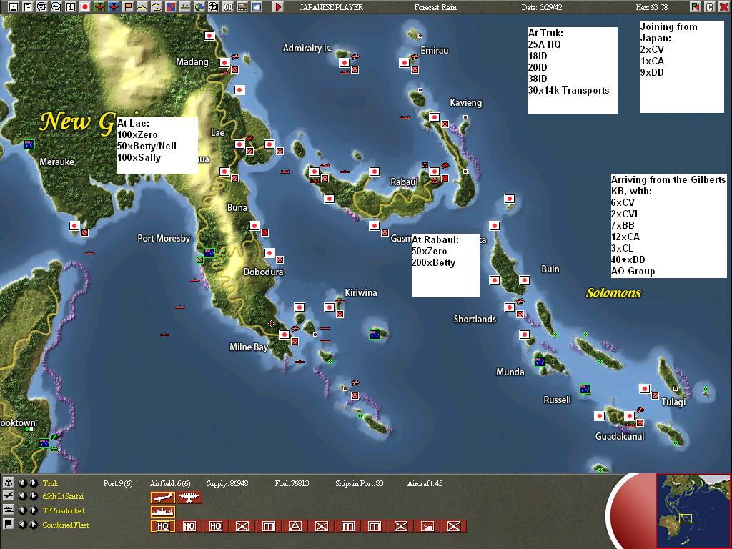Click the ship icon beside TF 6 row
Image resolution: width=732 pixels, height=549 pixels.
click(9, 510)
